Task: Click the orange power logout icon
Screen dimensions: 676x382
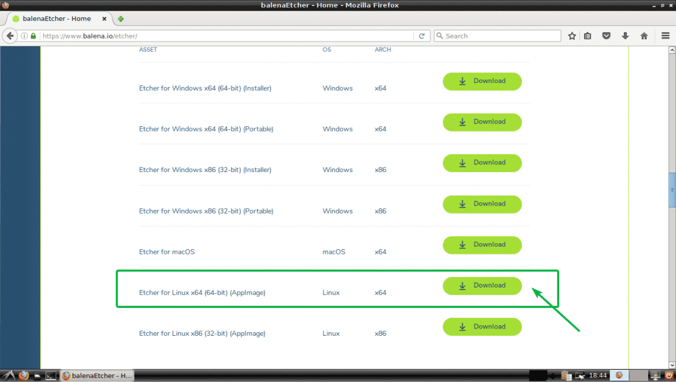Action: pyautogui.click(x=669, y=375)
